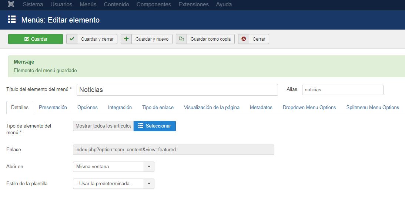The width and height of the screenshot is (405, 210).
Task: Click the plus icon on Guardar y nuevo
Action: click(x=126, y=39)
